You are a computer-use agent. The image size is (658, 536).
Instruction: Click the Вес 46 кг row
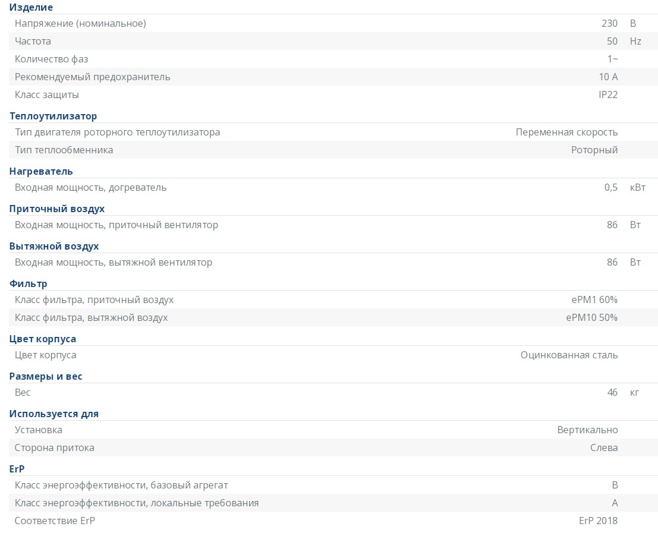coord(333,393)
